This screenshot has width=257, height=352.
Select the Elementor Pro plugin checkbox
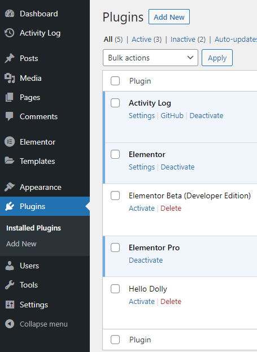[x=115, y=247]
